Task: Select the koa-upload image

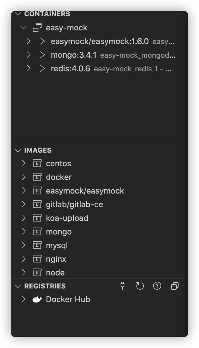Action: [67, 218]
